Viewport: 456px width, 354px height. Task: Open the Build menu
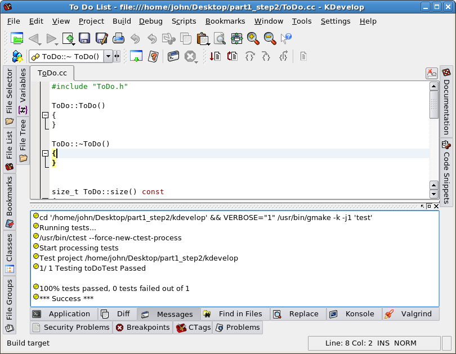[122, 21]
